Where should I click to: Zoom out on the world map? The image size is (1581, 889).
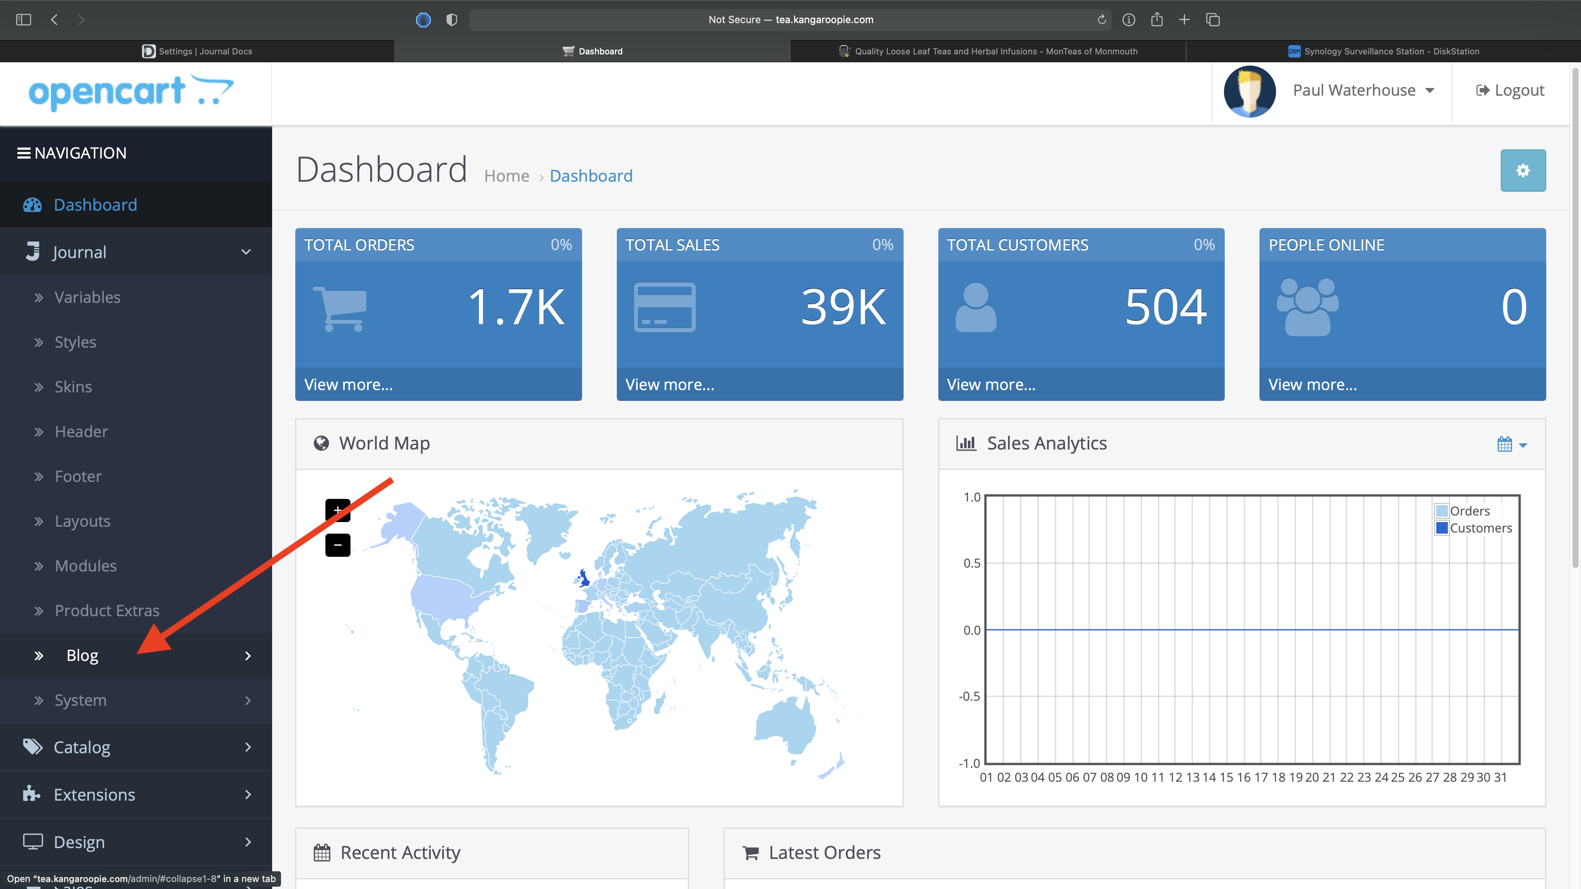pos(337,545)
